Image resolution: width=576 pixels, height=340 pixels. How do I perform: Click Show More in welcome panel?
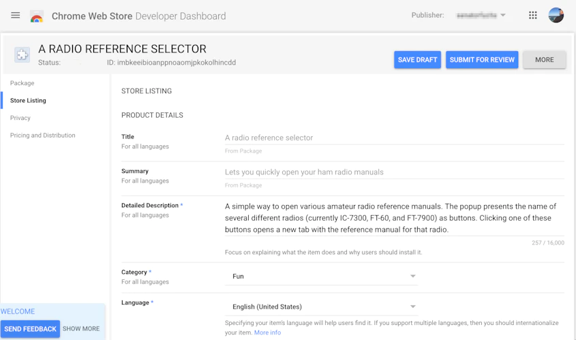[x=81, y=329]
